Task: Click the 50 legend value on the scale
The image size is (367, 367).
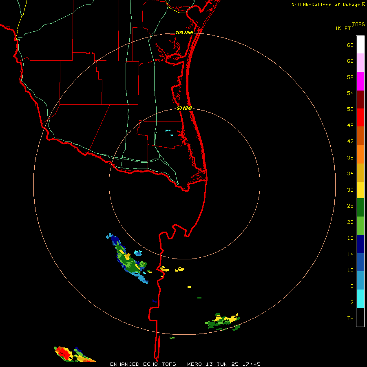Action: pyautogui.click(x=350, y=109)
